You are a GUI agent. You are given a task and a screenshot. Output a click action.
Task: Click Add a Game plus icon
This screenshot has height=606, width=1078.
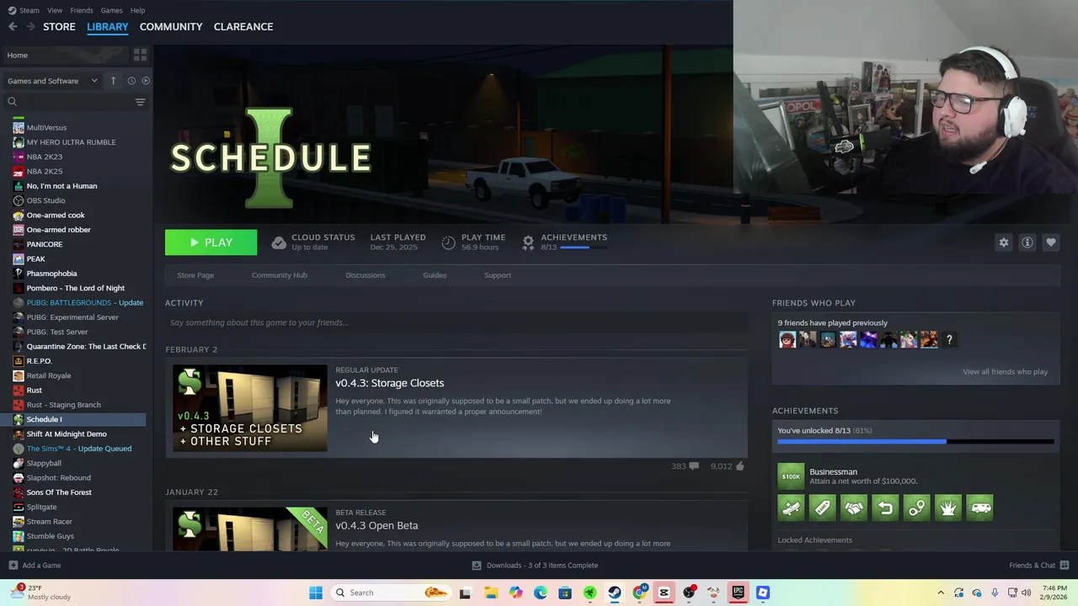[x=13, y=566]
